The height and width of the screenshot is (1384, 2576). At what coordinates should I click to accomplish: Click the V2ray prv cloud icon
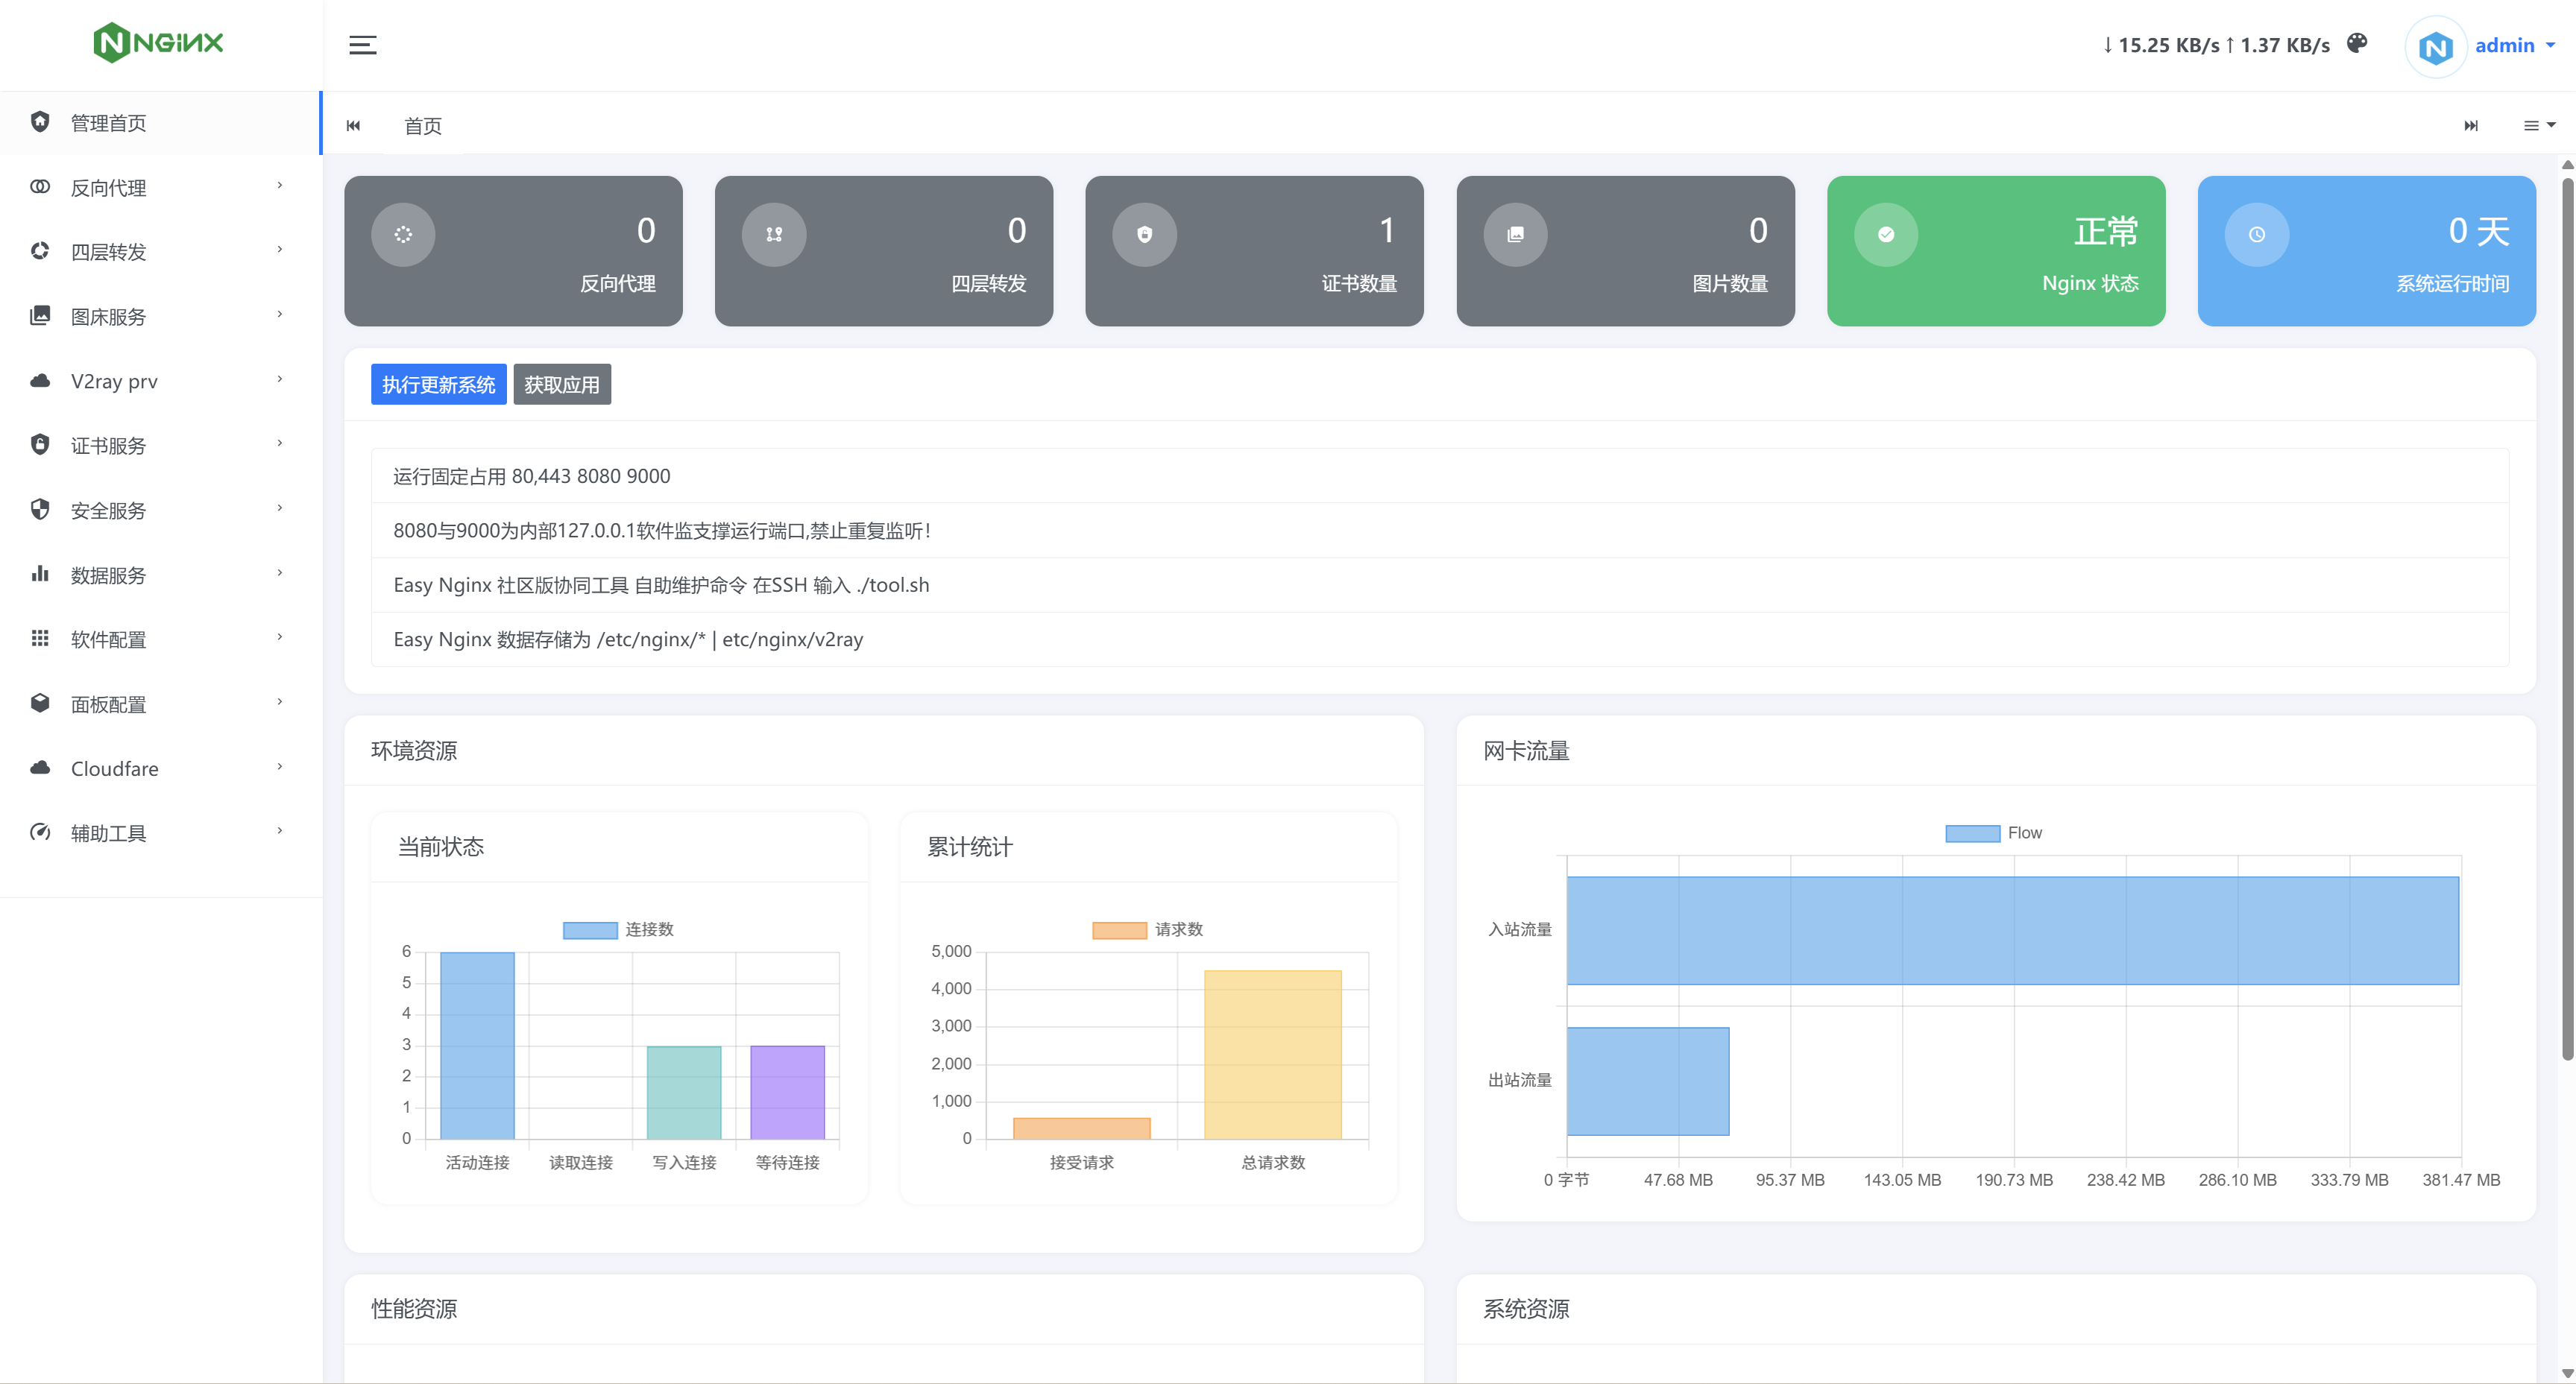coord(40,381)
